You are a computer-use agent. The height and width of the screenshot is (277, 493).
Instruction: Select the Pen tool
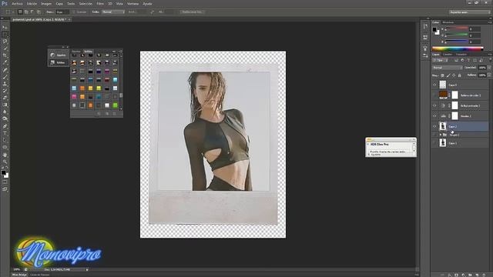pos(5,126)
